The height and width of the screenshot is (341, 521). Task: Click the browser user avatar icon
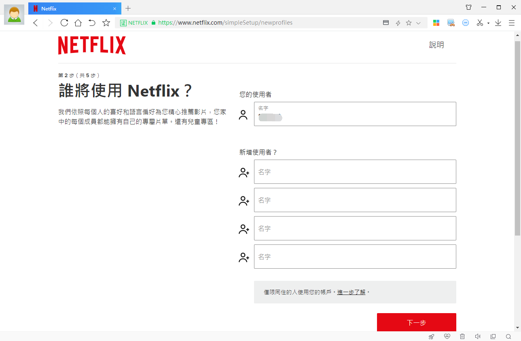click(x=14, y=15)
